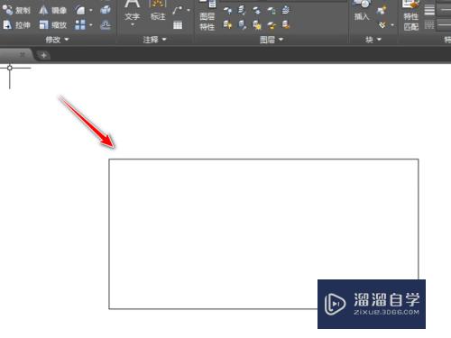Select the Leader tool icon

(178, 11)
